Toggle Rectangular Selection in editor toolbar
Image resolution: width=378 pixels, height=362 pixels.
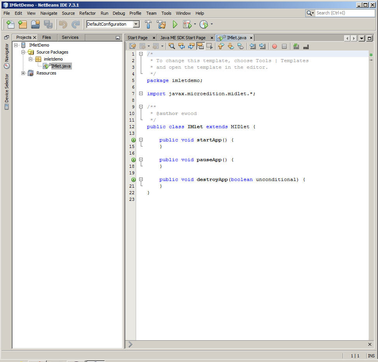tap(210, 46)
